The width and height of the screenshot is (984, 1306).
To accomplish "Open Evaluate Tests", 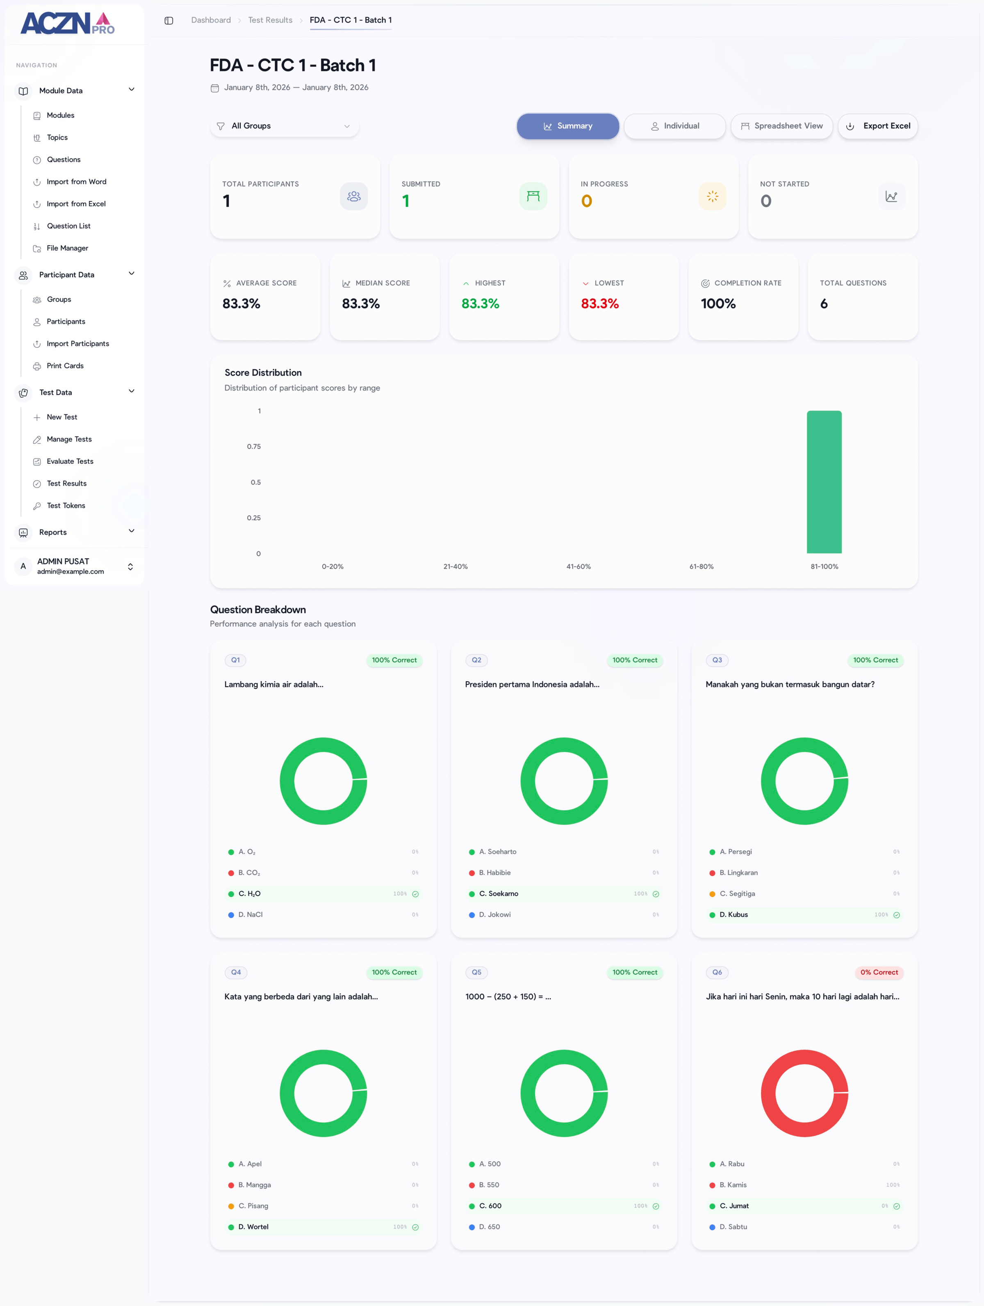I will coord(70,461).
